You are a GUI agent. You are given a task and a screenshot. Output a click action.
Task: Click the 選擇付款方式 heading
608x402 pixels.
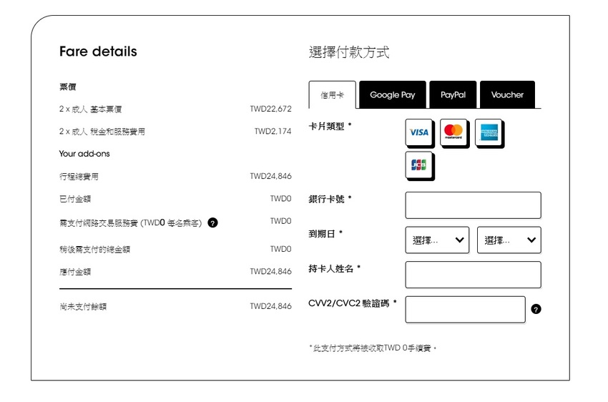(x=348, y=52)
